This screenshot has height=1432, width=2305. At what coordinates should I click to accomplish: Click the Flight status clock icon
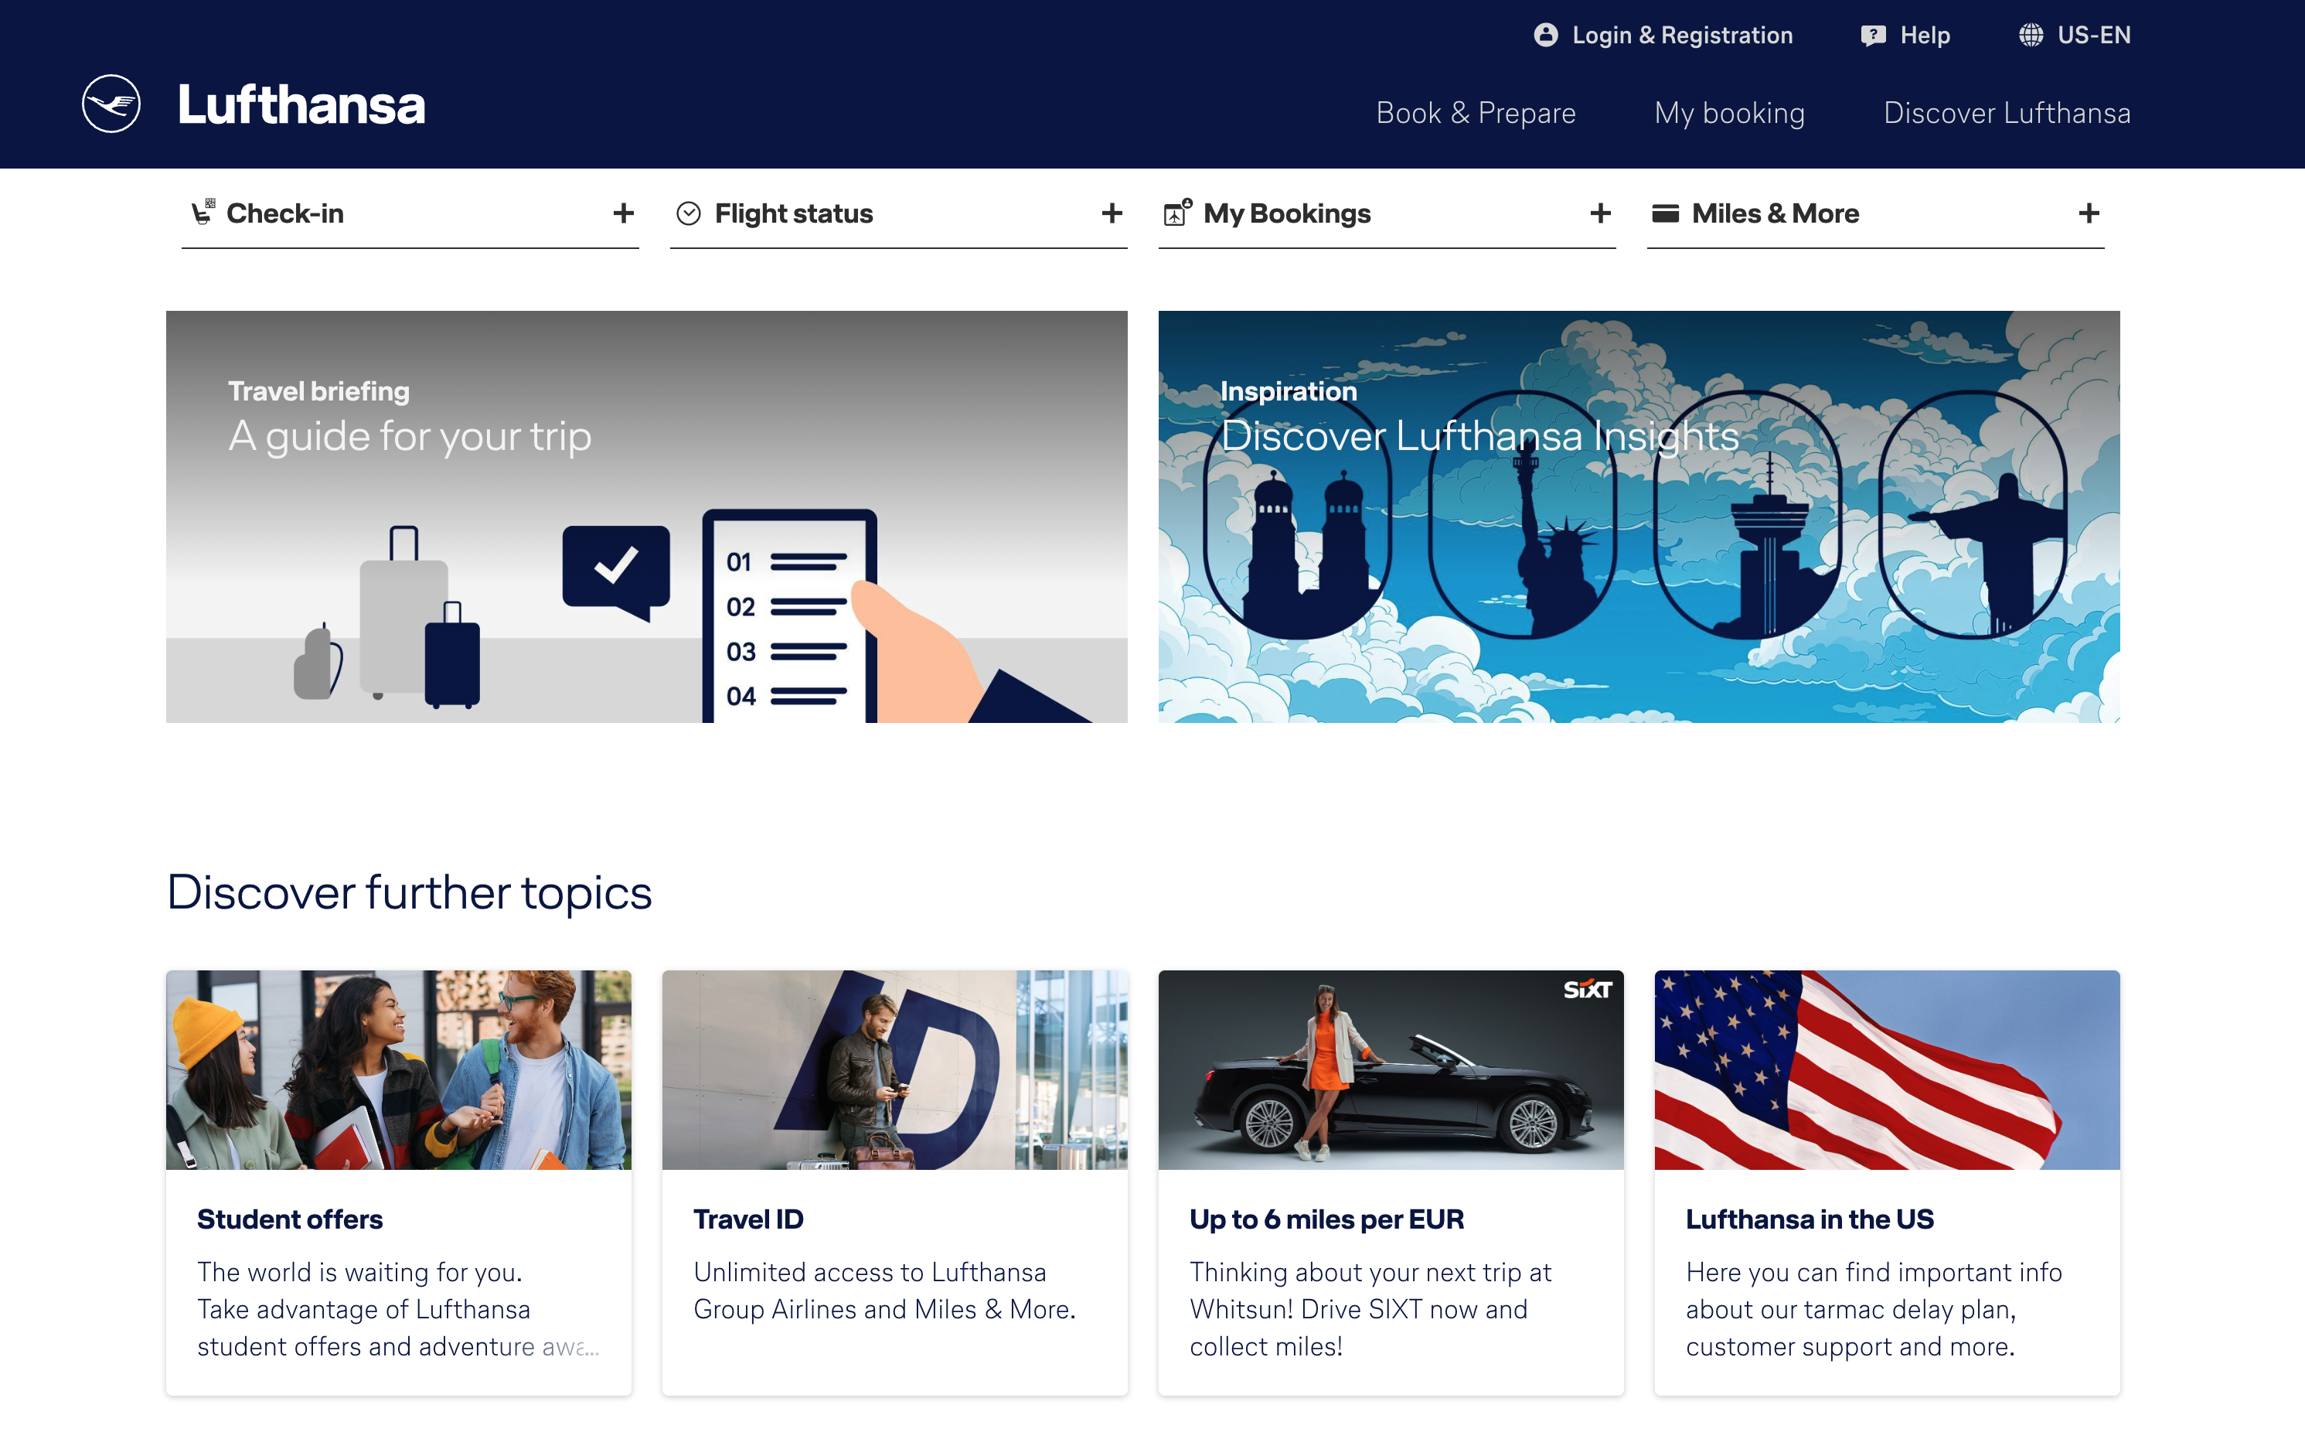[x=688, y=214]
